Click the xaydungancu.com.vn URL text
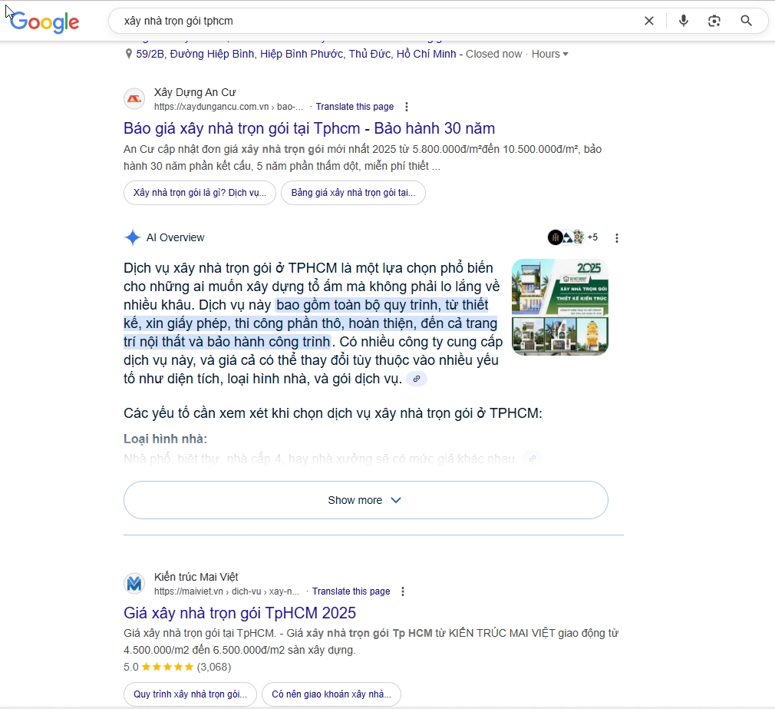Viewport: 775px width, 709px height. point(229,107)
